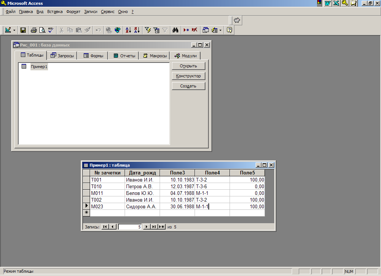
Task: Click the Find binoculars icon
Action: click(x=176, y=30)
